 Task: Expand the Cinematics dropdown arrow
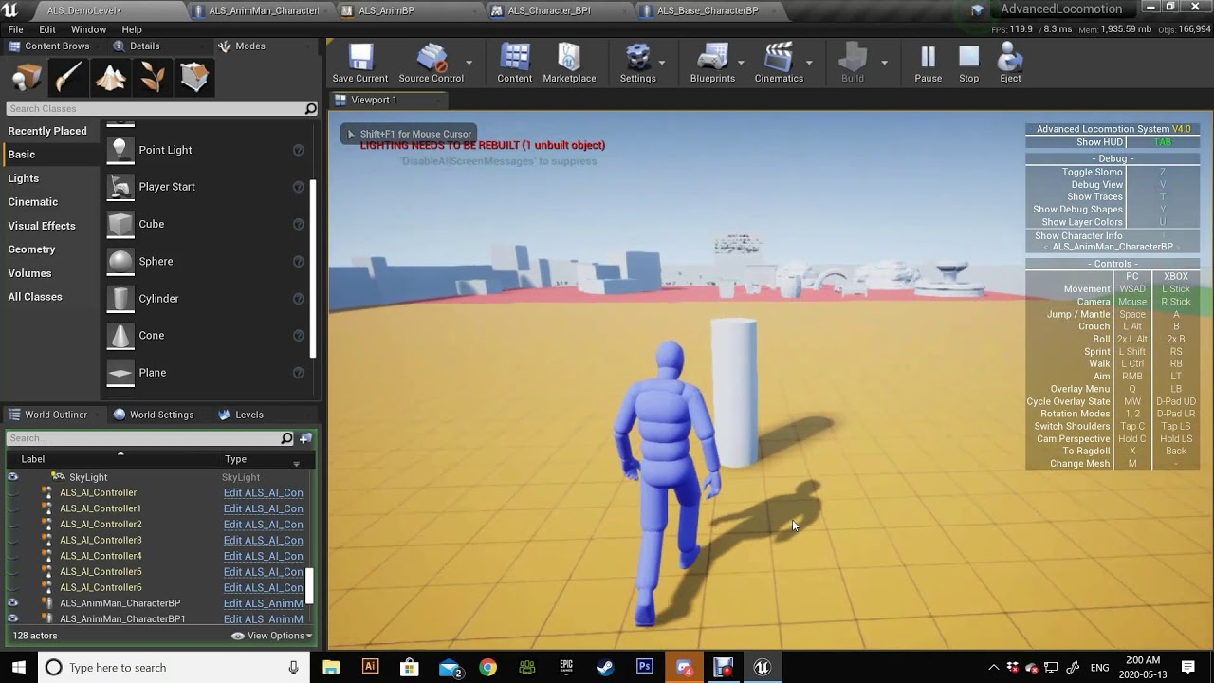tap(809, 63)
